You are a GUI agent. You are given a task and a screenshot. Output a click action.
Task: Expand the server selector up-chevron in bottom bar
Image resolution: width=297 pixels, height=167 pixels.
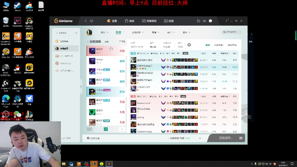click(x=200, y=138)
